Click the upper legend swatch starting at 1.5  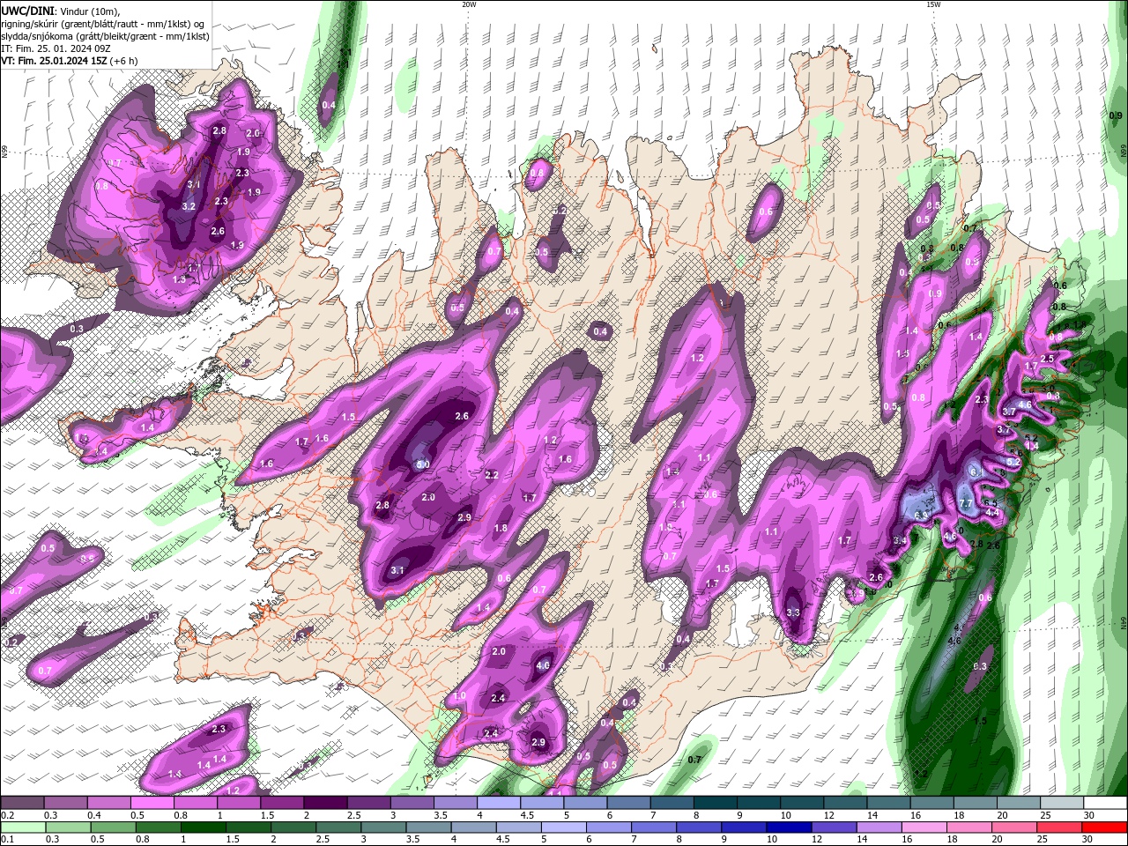pyautogui.click(x=282, y=803)
